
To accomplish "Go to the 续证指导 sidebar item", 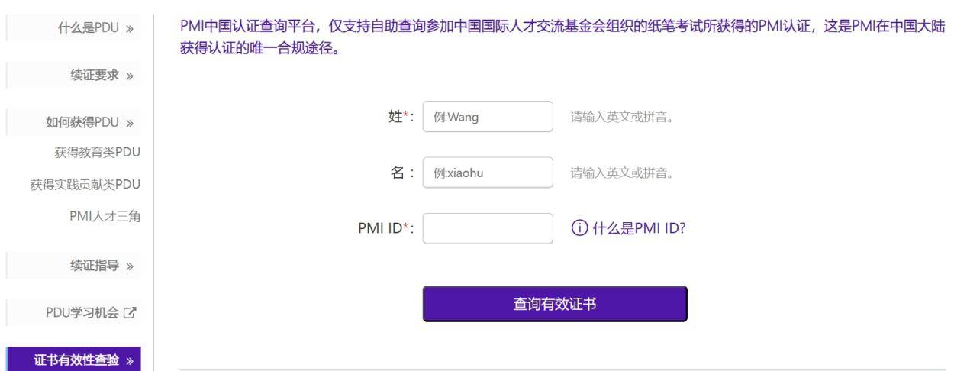I will coord(74,266).
